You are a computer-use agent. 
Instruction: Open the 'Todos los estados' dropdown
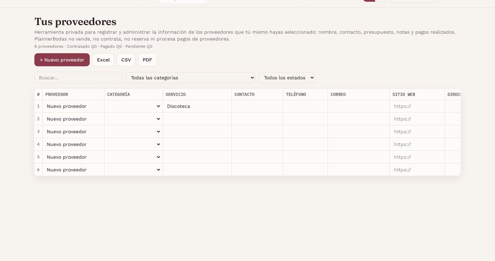click(287, 78)
